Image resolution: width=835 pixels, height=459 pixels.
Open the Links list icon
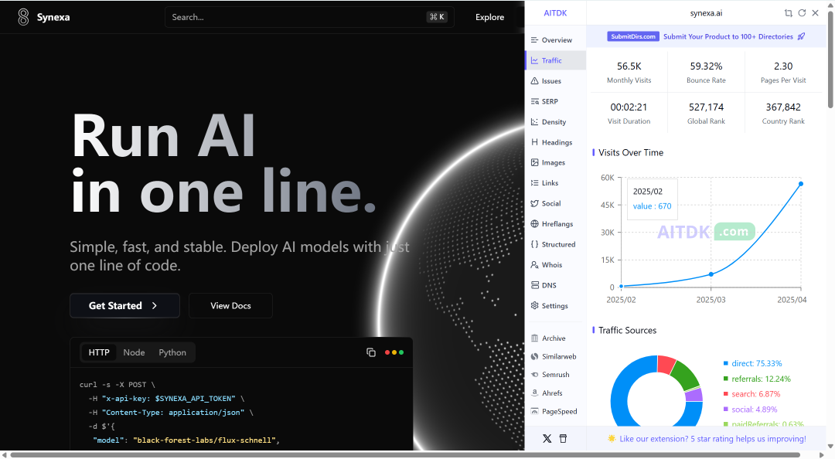tap(535, 182)
